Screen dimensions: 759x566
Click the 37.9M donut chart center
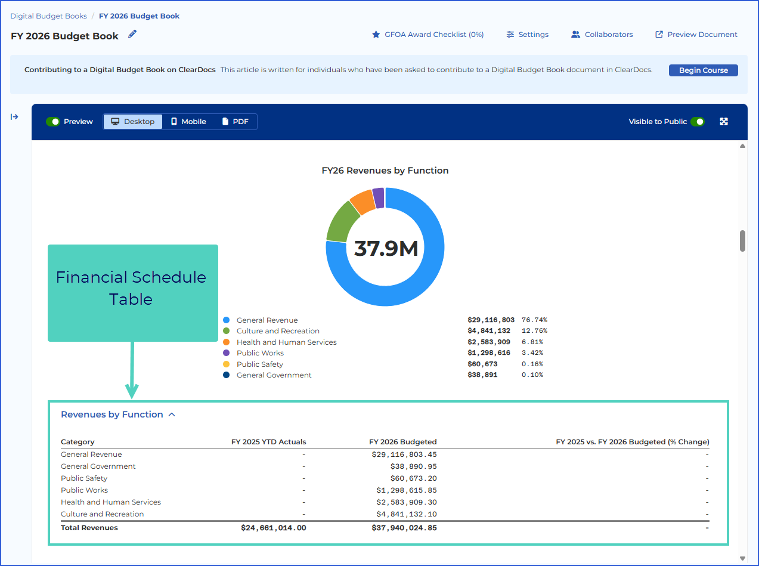pos(386,248)
